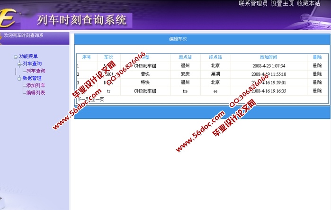
Task: Click the 删除 column header
Action: click(x=317, y=57)
